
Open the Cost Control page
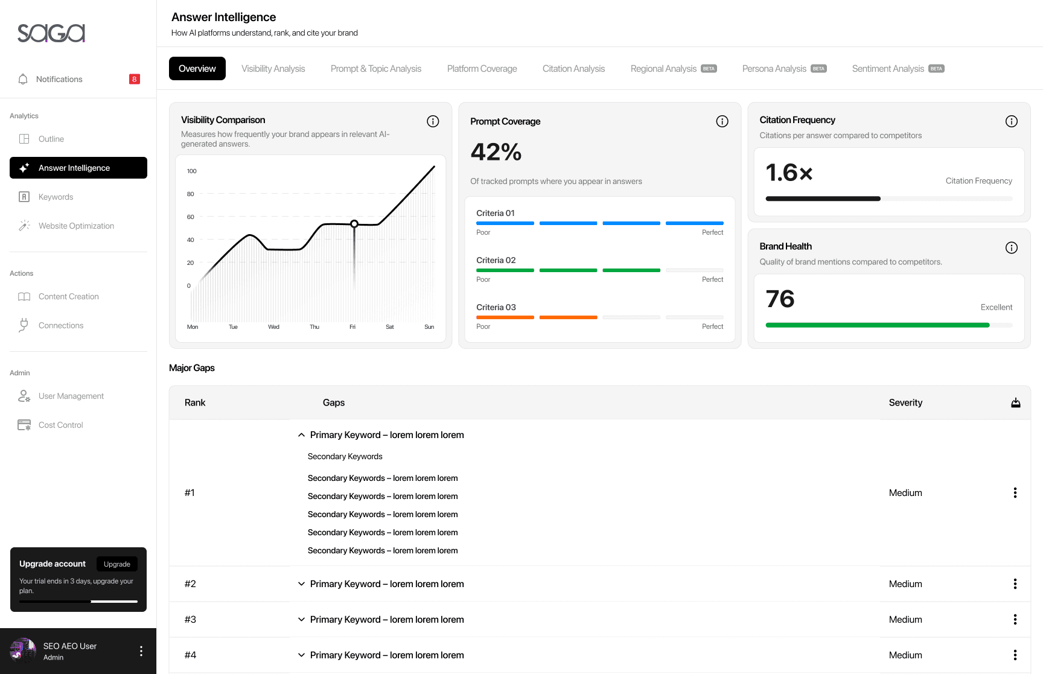78,425
